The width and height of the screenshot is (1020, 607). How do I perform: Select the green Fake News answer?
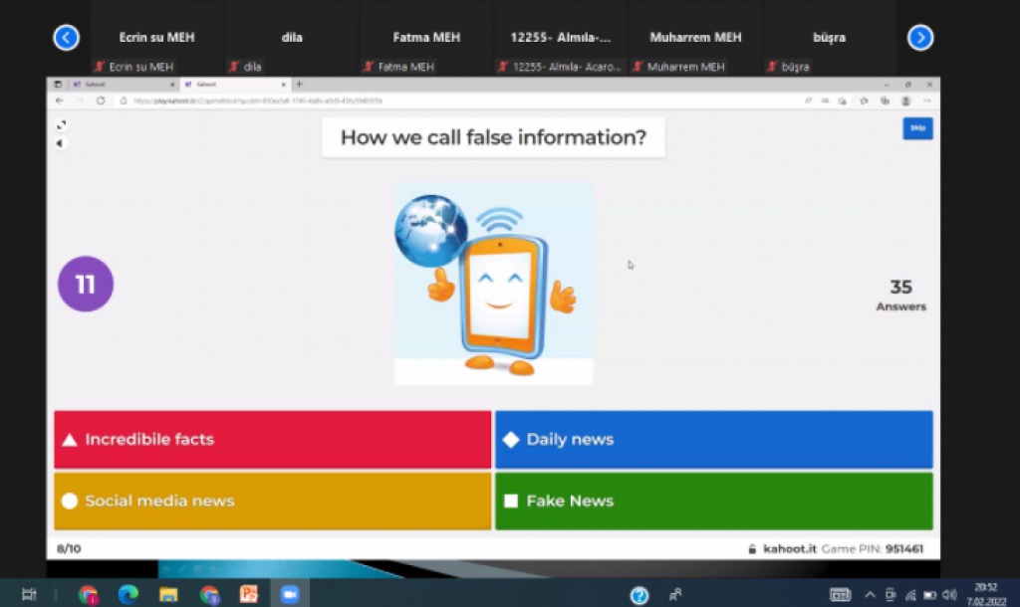click(713, 502)
